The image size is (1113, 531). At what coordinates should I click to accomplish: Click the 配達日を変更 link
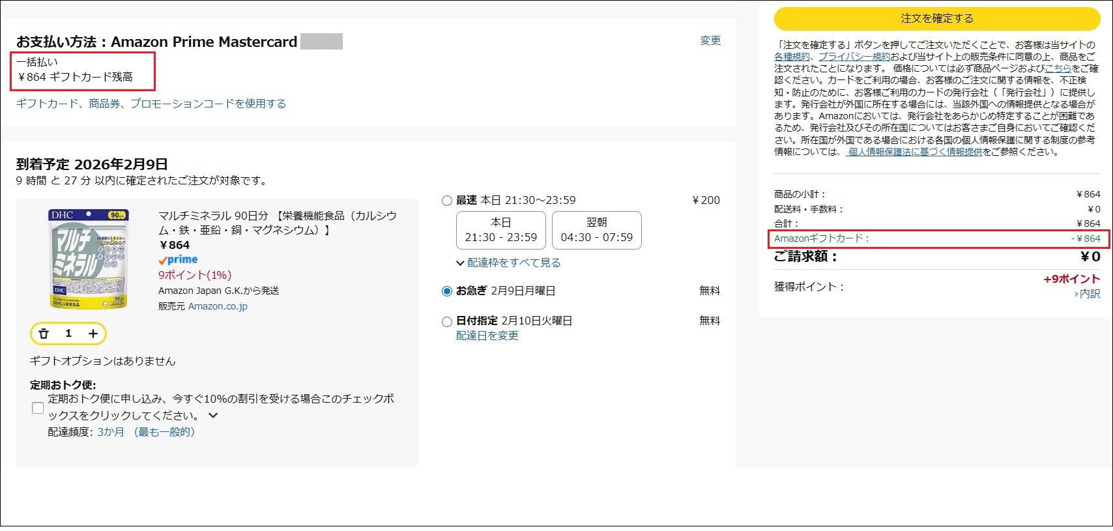coord(487,336)
